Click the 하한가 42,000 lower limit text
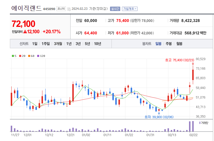Screen dimensions: 214x141 click(142, 33)
